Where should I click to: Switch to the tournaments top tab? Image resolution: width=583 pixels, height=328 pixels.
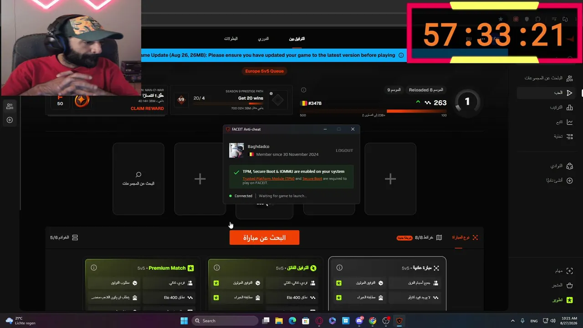[231, 39]
